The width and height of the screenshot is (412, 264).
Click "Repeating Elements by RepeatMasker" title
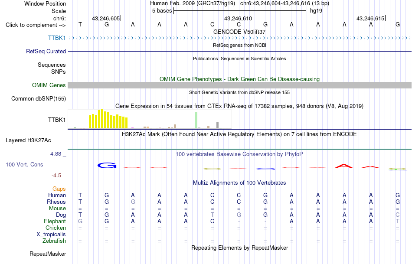click(x=239, y=248)
